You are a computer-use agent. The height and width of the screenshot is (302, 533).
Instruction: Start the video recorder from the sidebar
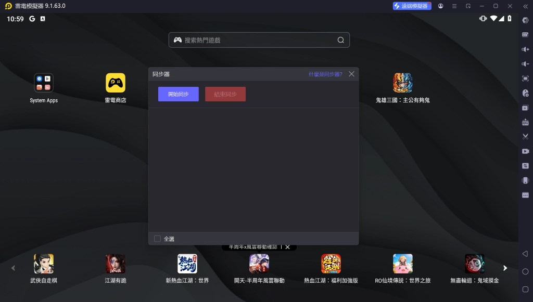(525, 151)
